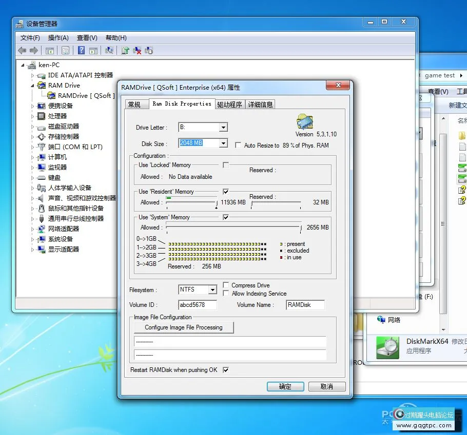Click the back arrow in Device Manager toolbar

[x=22, y=50]
